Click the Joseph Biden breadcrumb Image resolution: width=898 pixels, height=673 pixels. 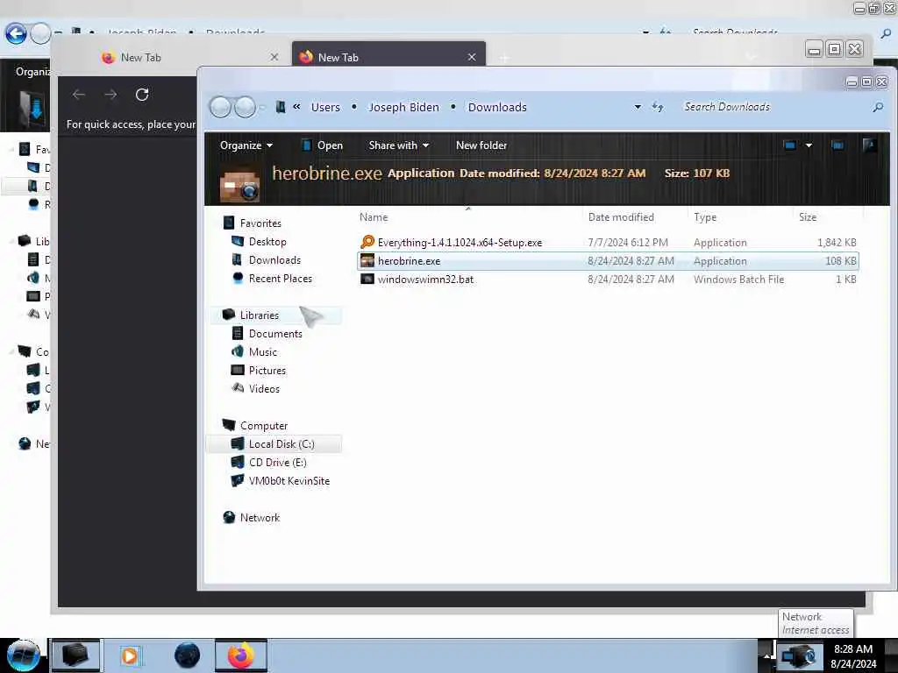403,107
